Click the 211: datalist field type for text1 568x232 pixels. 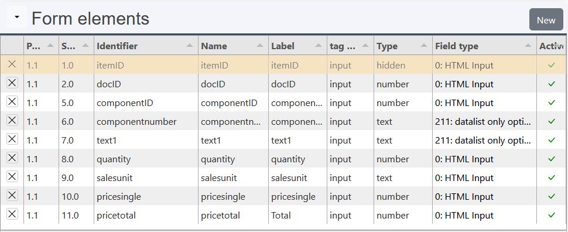(x=484, y=140)
